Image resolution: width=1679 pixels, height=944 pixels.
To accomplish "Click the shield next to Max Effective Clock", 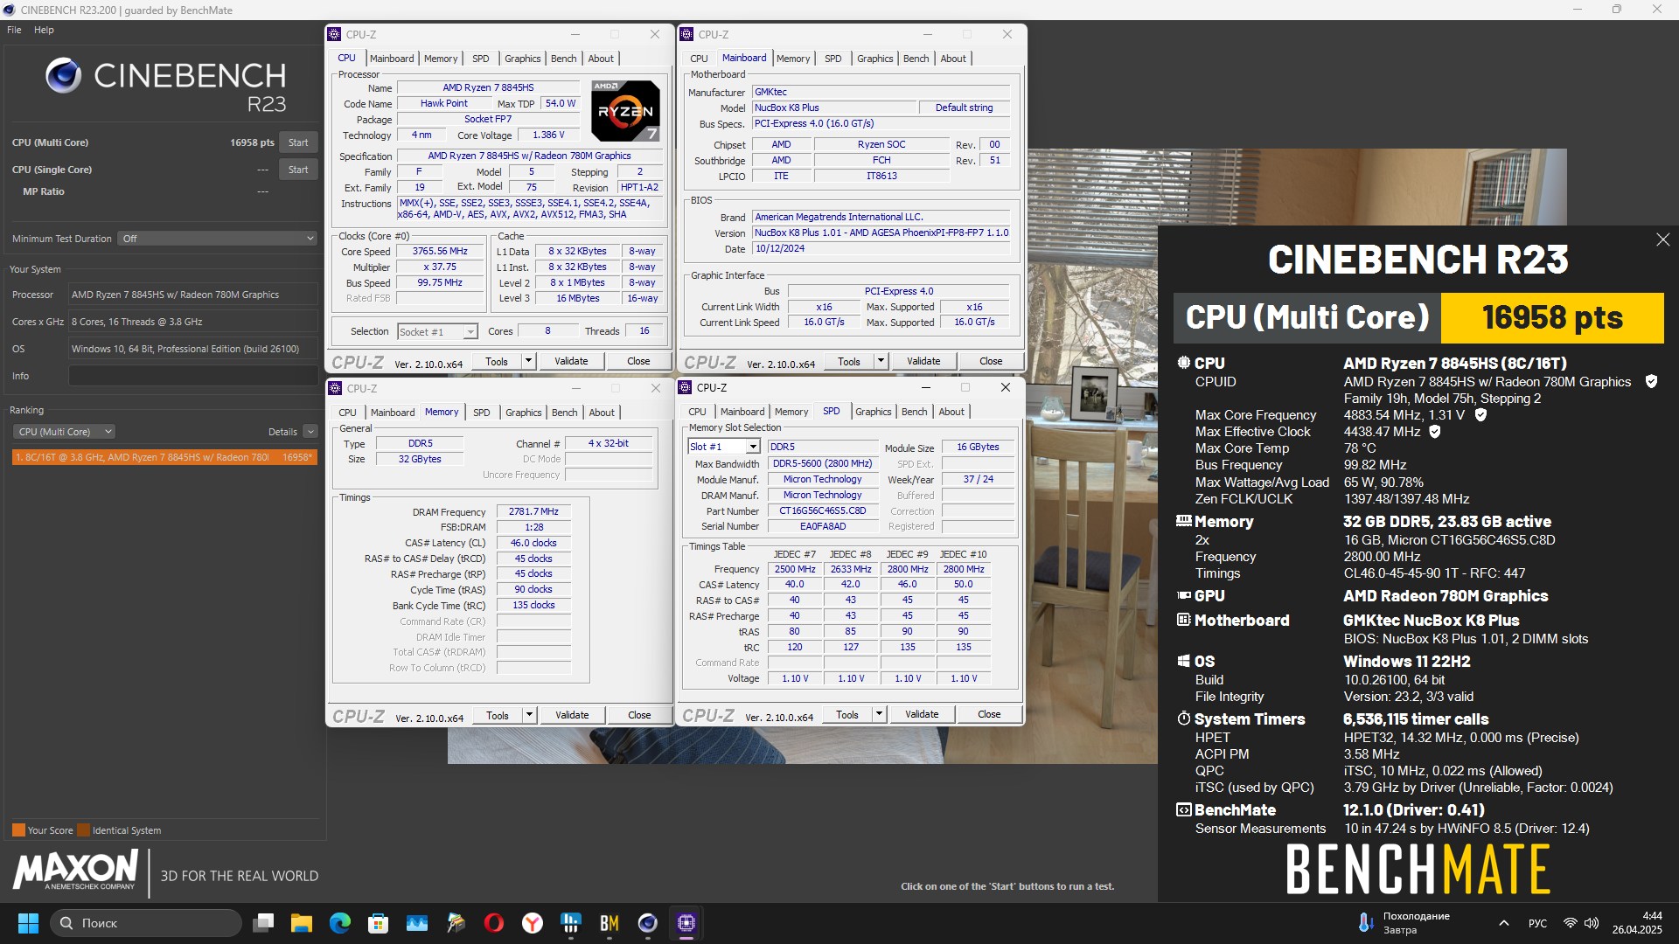I will coord(1434,432).
